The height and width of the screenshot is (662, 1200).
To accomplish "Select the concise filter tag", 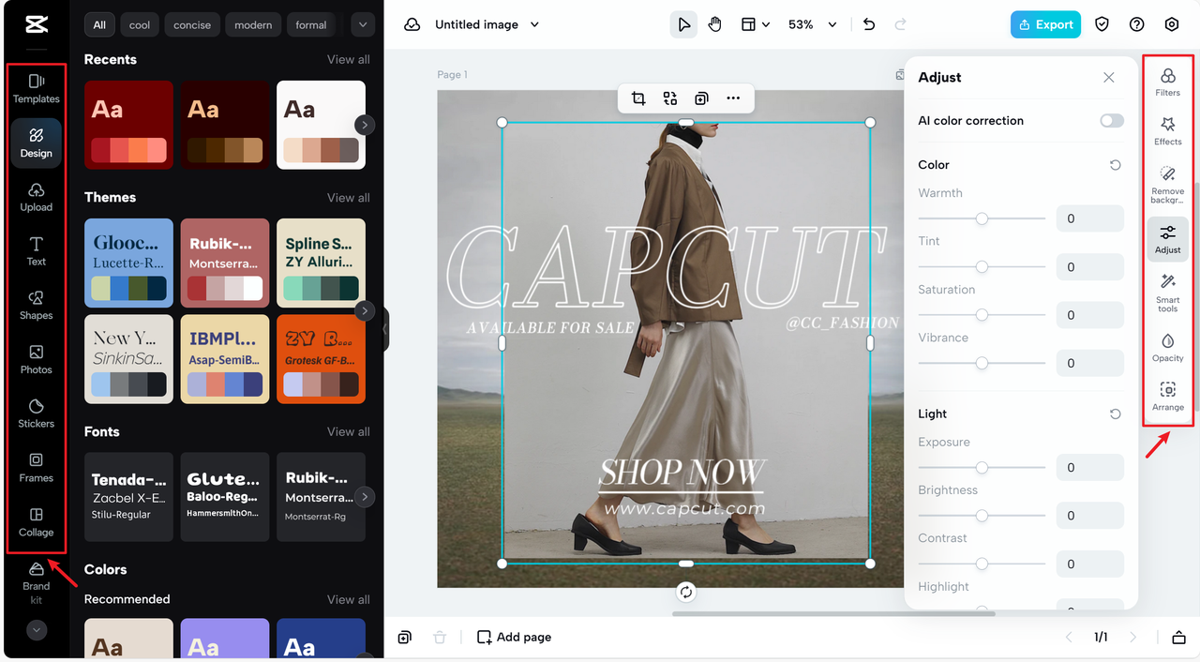I will 192,24.
